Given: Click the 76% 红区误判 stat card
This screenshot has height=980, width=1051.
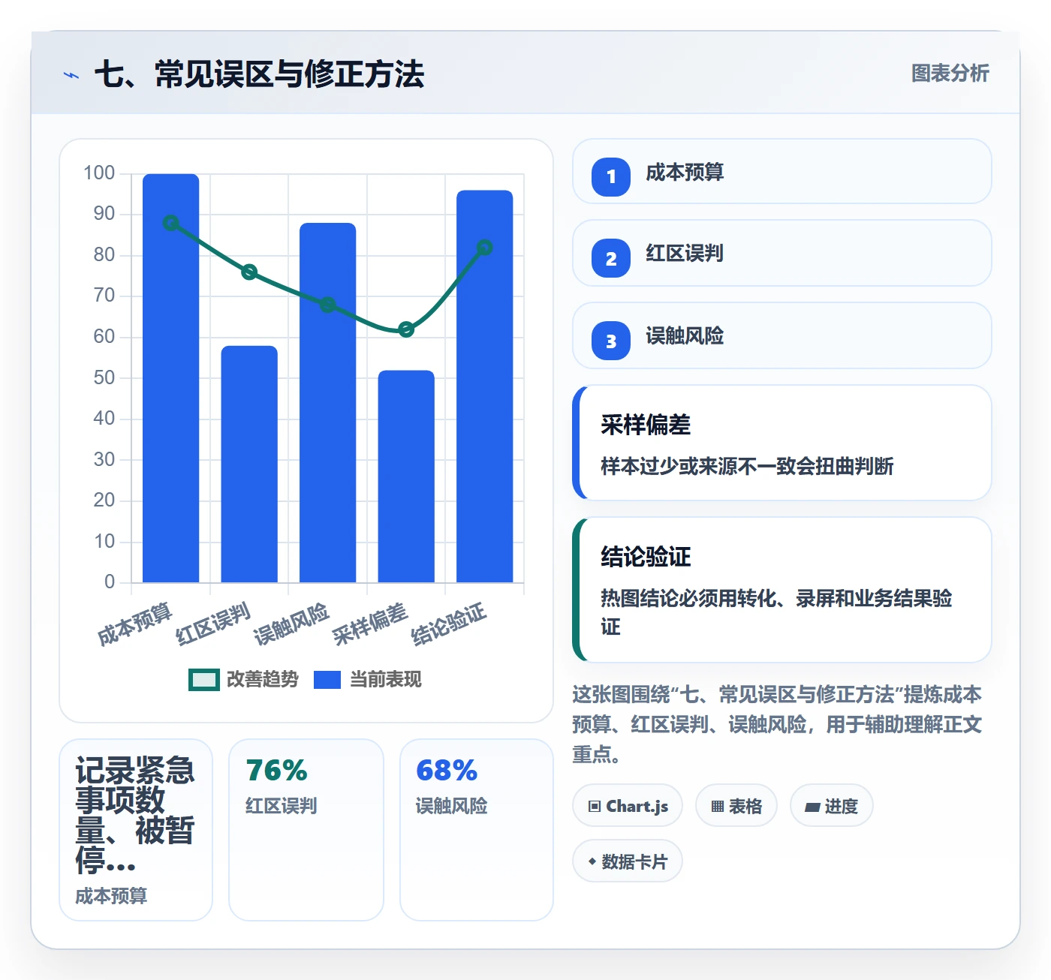Looking at the screenshot, I should click(306, 830).
